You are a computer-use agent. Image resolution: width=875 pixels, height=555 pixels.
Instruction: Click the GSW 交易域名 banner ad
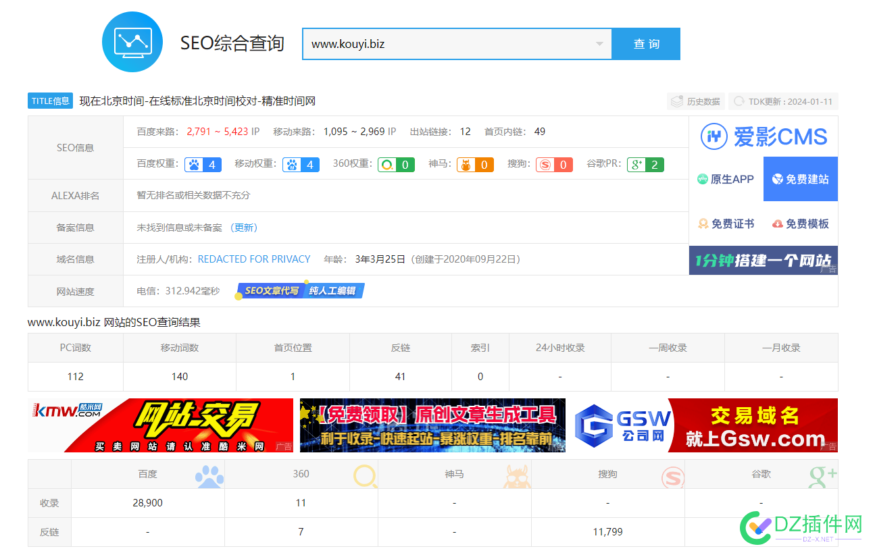[x=705, y=425]
